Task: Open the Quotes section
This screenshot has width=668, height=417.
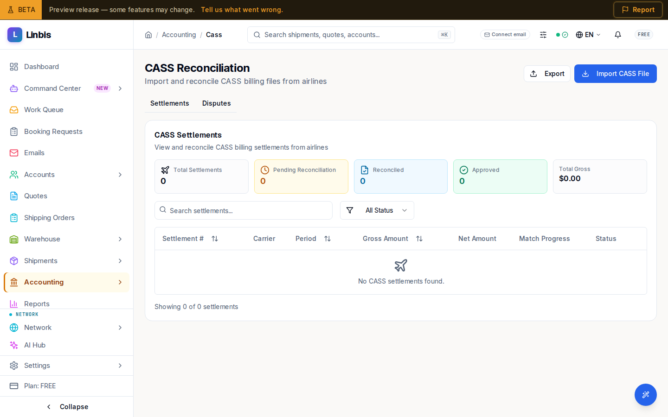Action: tap(66, 196)
